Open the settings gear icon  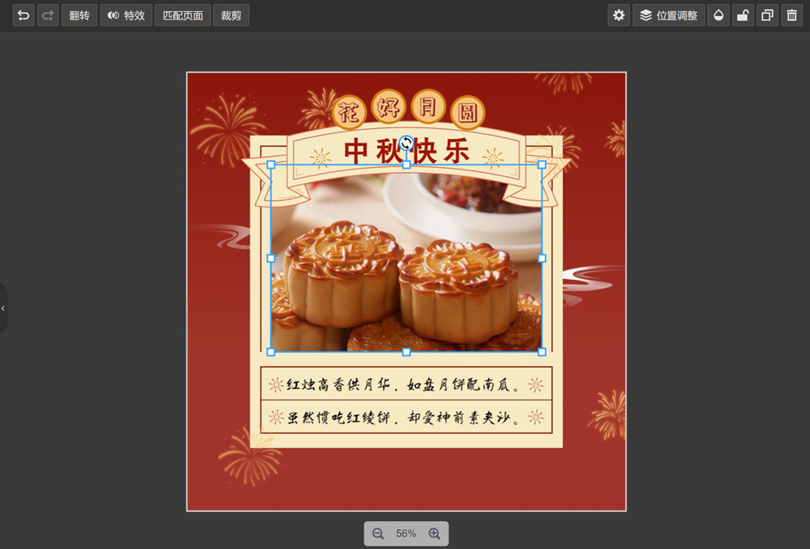618,15
